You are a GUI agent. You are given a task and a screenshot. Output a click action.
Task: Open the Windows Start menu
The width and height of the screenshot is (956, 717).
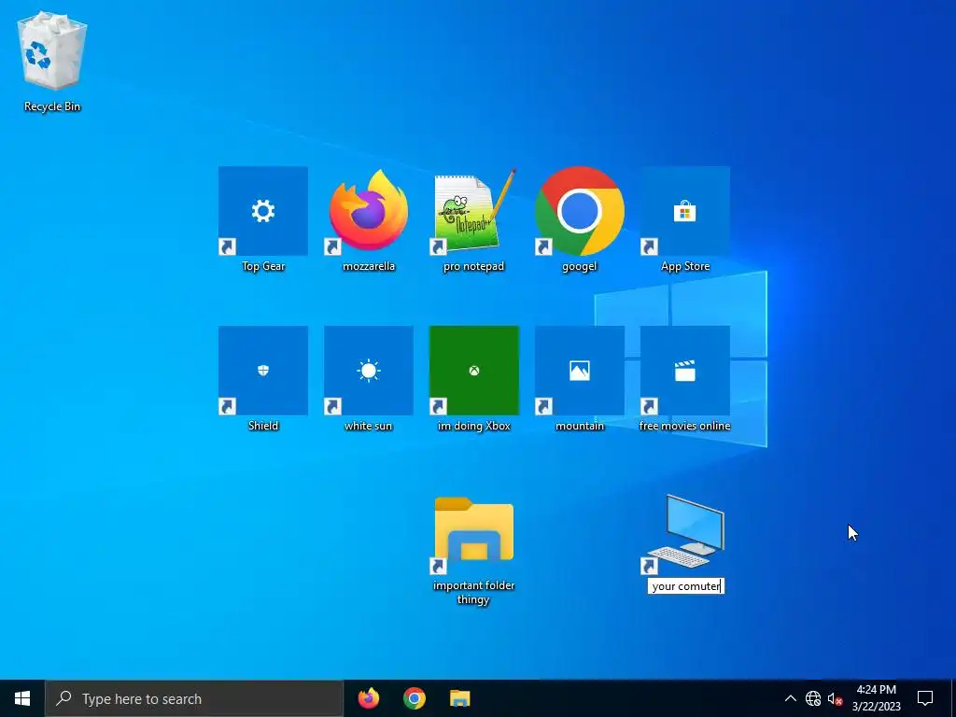22,698
